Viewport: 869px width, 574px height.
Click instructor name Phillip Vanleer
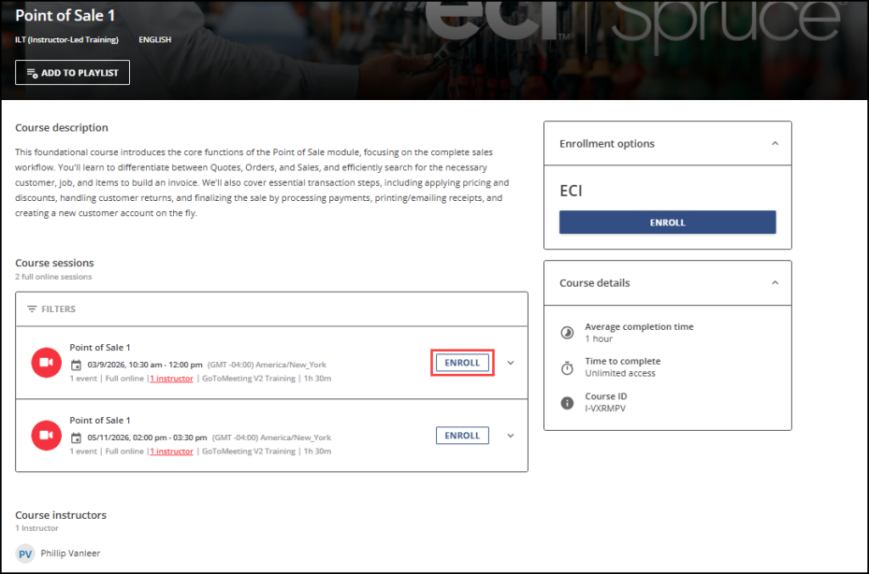pyautogui.click(x=70, y=553)
